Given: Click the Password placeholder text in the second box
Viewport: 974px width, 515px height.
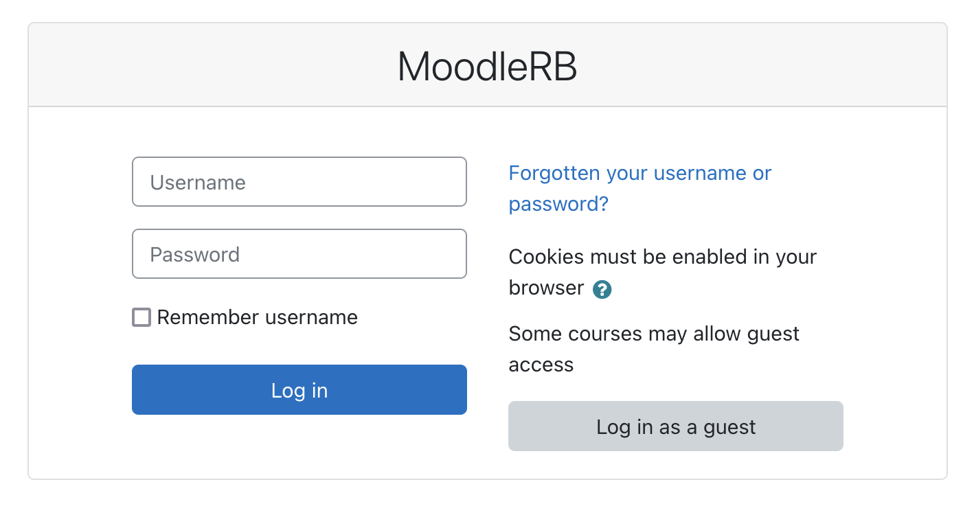Looking at the screenshot, I should pos(195,254).
